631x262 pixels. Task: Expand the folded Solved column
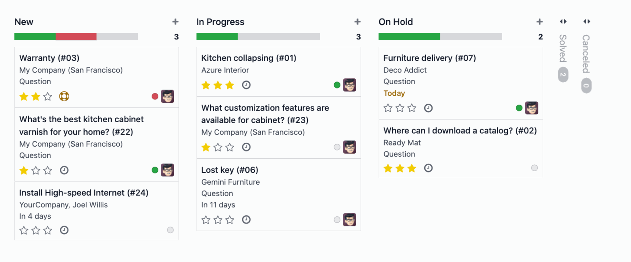pos(563,22)
